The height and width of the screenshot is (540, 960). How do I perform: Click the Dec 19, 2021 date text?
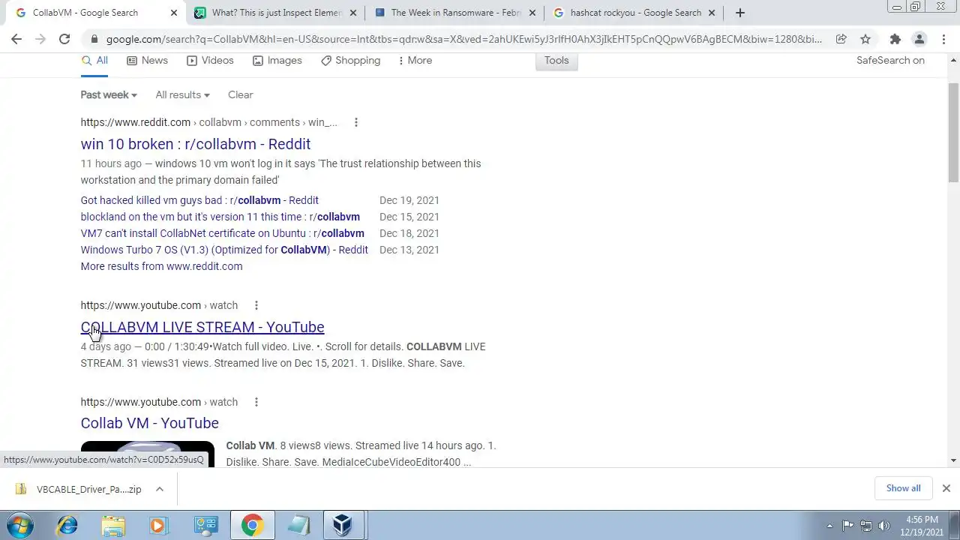pyautogui.click(x=409, y=200)
